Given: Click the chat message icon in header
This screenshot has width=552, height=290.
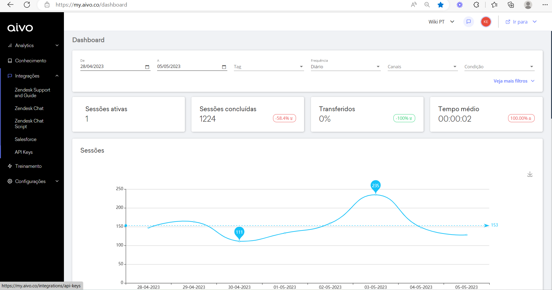Looking at the screenshot, I should pos(468,22).
